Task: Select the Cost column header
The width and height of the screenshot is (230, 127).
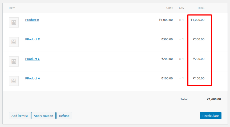Action: [x=170, y=8]
